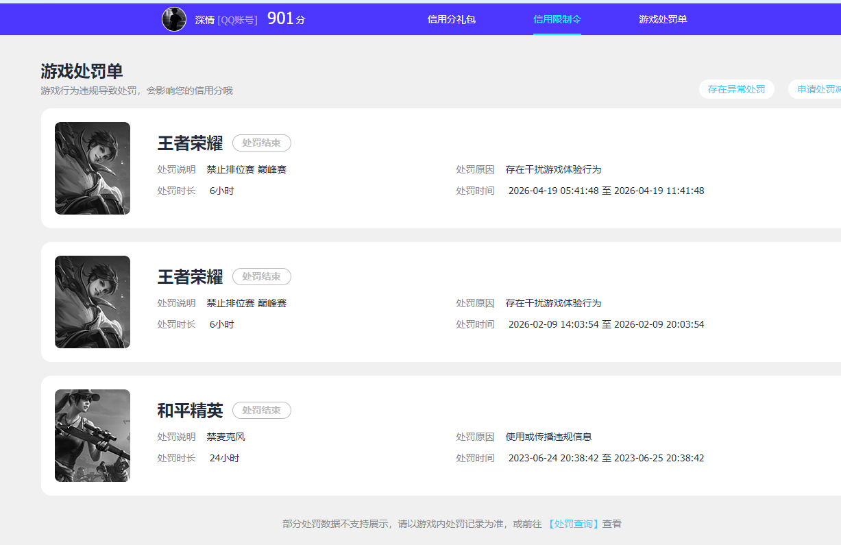Click 处罚结束 badge on 2026-04-19 penalty

coord(262,143)
